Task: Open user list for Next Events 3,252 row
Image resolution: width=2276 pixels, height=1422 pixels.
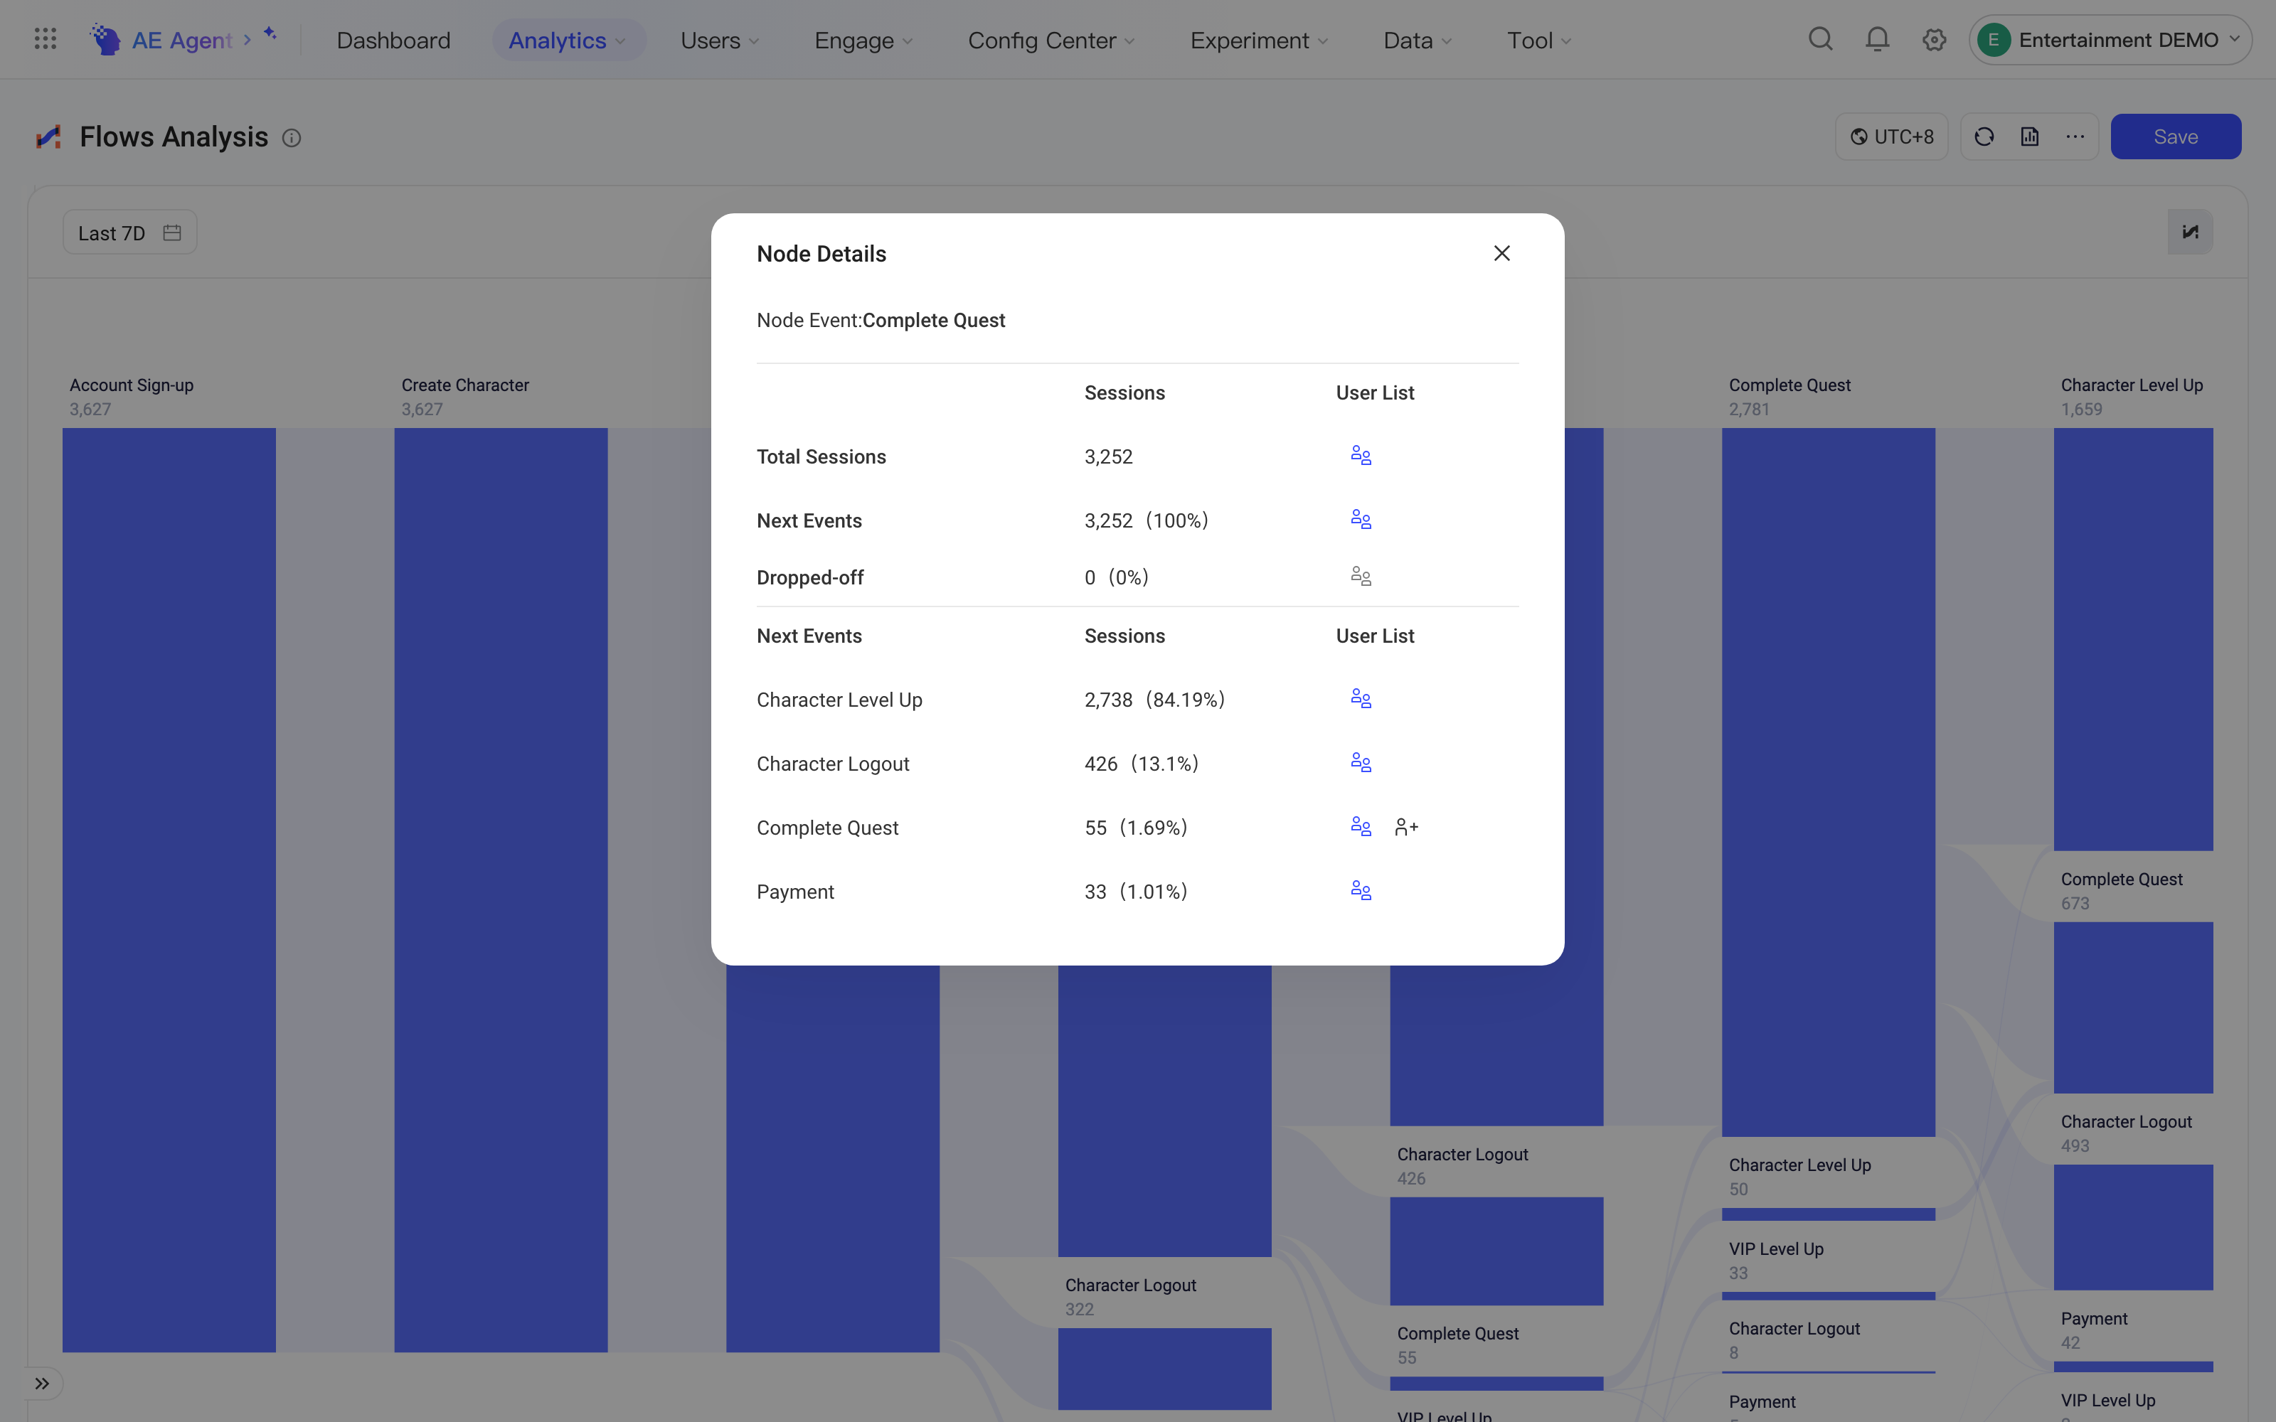Action: 1360,520
